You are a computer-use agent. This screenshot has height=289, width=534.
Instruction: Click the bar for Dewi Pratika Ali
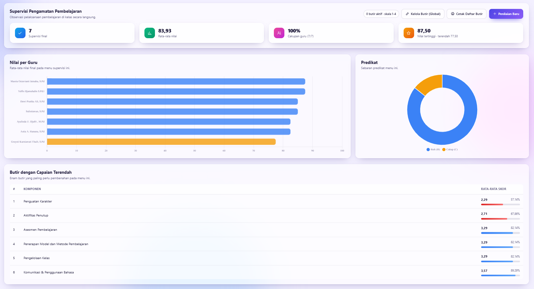point(172,102)
